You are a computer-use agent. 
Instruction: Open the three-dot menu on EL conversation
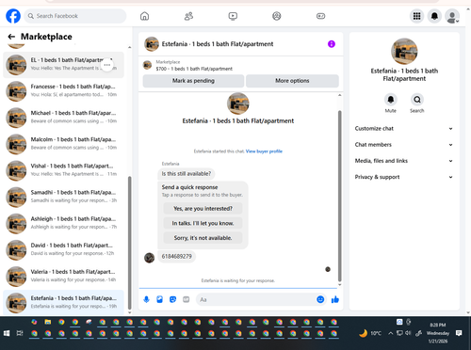coord(107,65)
